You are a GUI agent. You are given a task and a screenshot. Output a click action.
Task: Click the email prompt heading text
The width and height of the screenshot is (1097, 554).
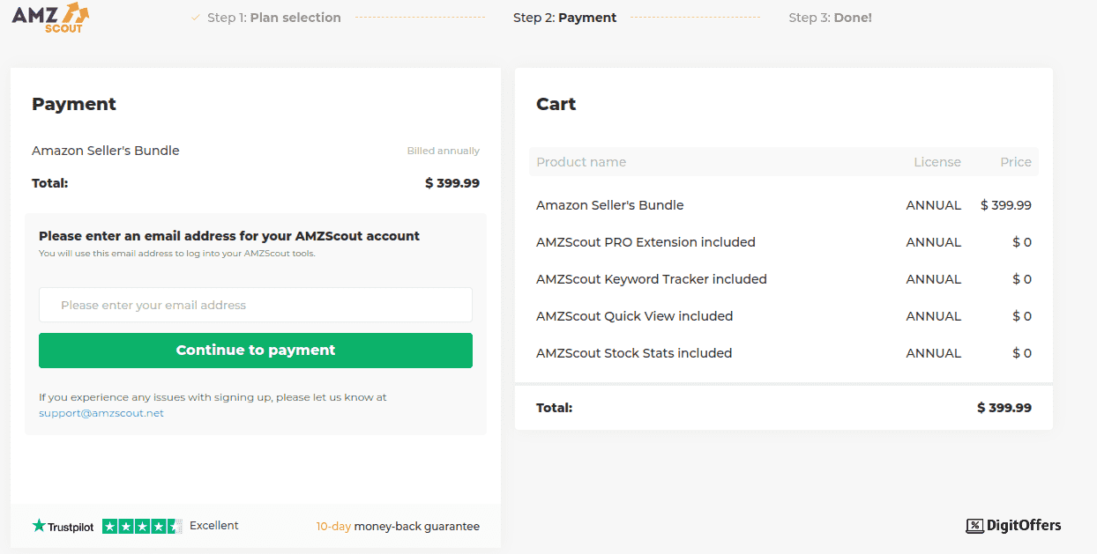pos(229,236)
